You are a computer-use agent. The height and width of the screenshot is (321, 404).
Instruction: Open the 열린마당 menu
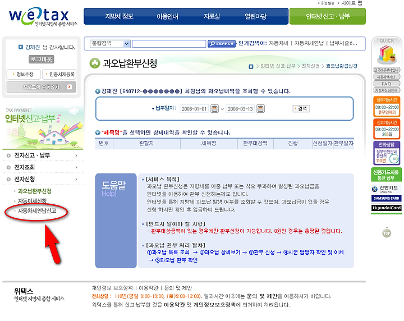(255, 16)
